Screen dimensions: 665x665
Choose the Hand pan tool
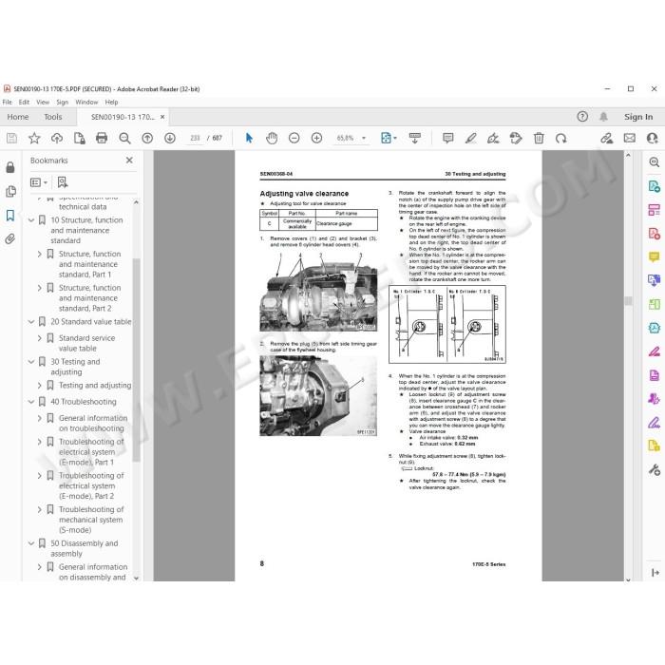pyautogui.click(x=272, y=138)
